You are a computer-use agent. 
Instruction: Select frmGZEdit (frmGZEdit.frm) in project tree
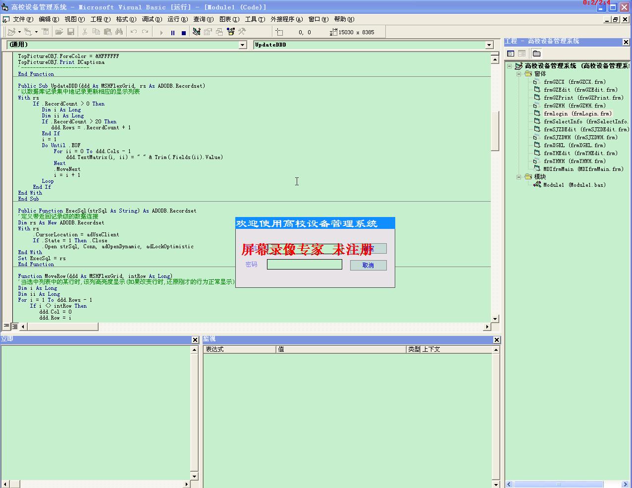tap(580, 90)
